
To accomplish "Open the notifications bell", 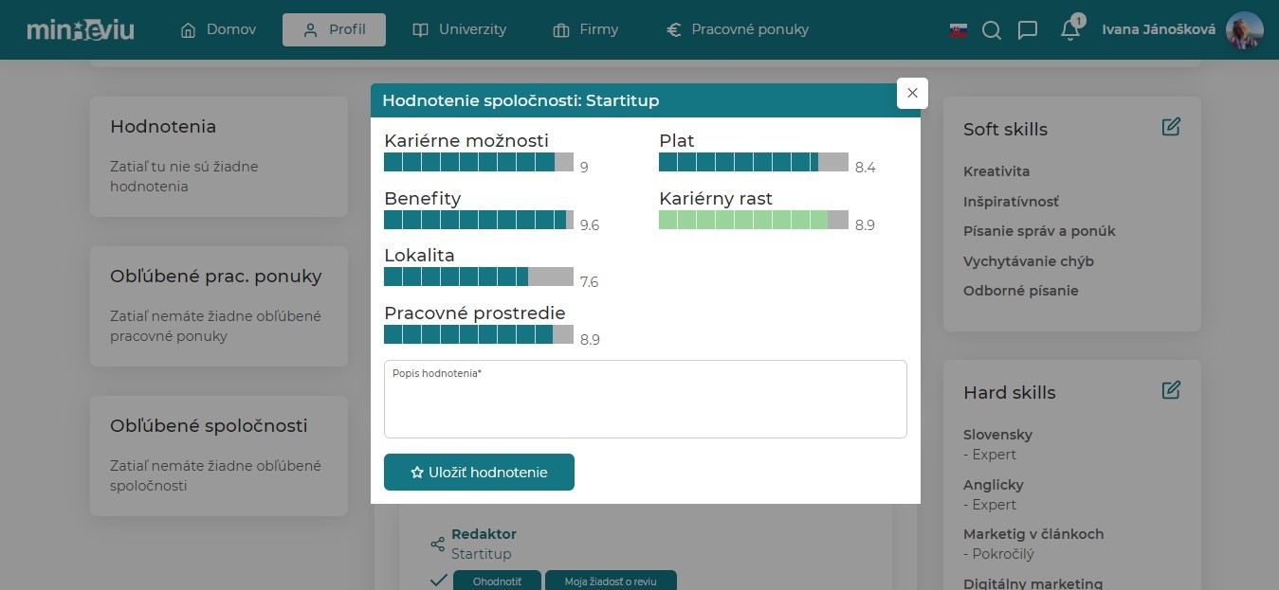I will (x=1070, y=30).
